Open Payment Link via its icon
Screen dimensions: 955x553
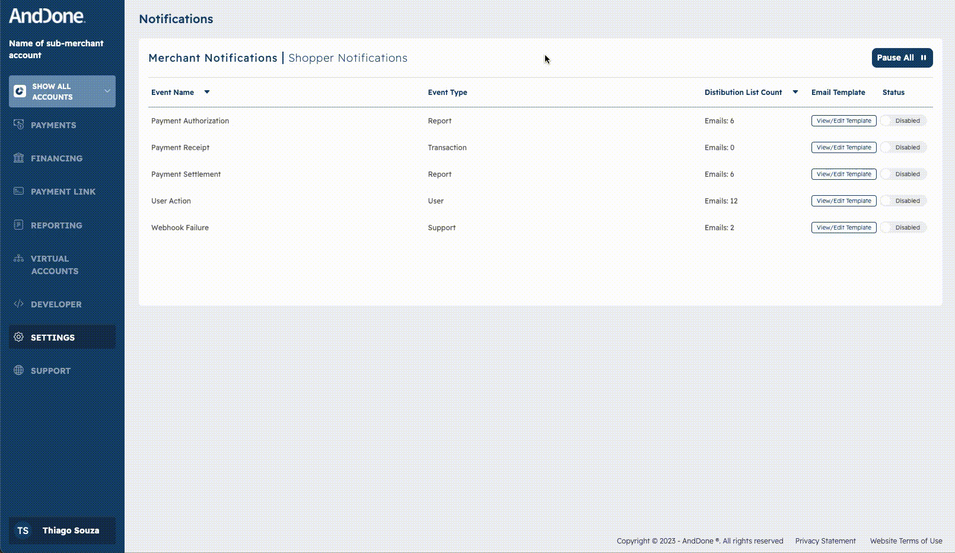click(19, 191)
